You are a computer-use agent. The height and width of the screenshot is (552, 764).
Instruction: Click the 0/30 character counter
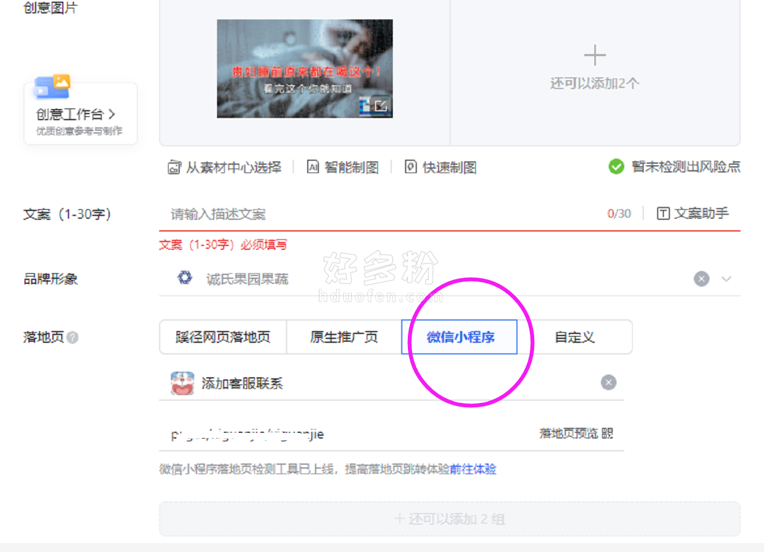pyautogui.click(x=619, y=214)
